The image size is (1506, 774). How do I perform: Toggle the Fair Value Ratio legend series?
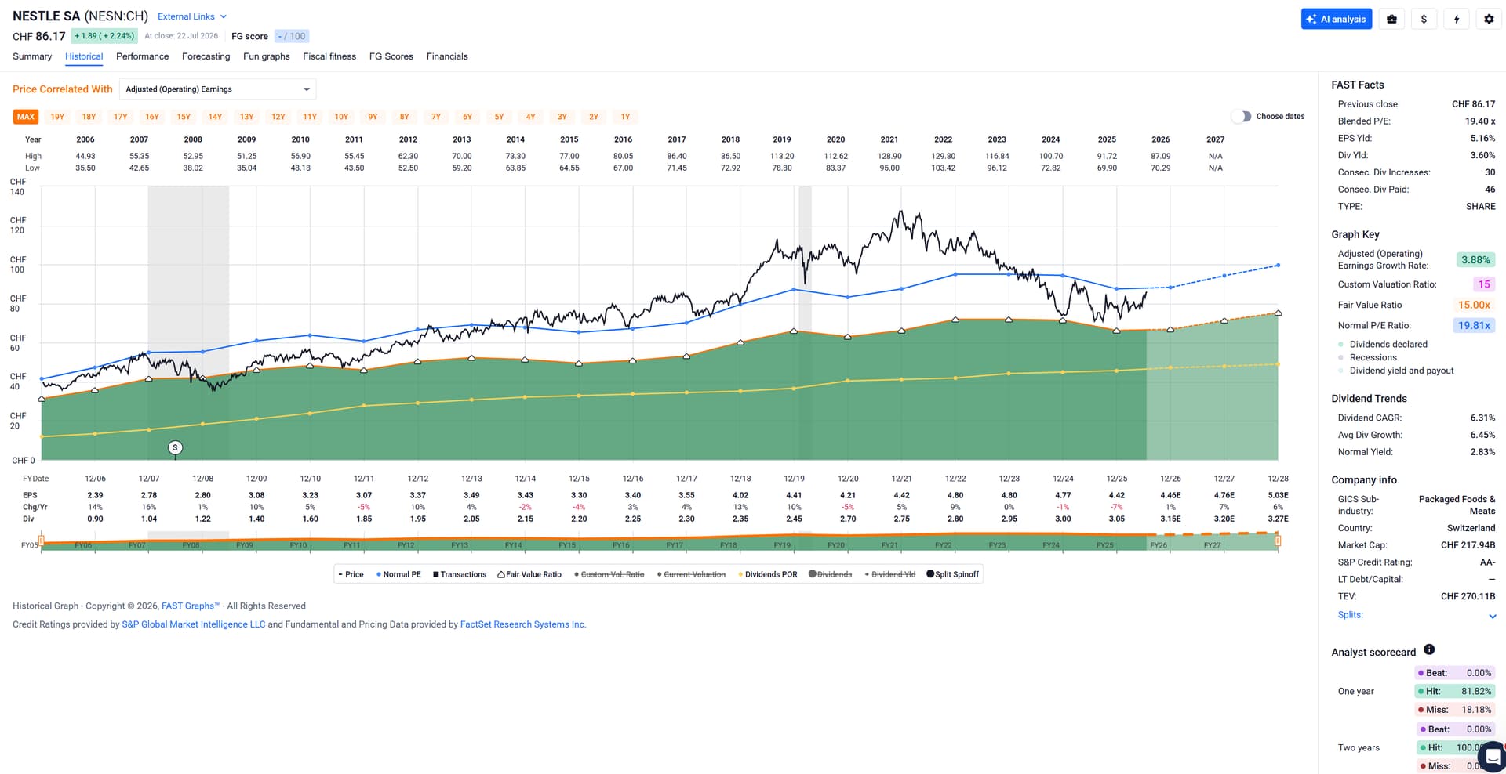[x=529, y=574]
